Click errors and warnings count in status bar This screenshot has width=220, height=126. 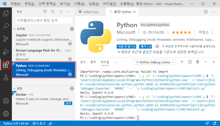tap(39, 123)
